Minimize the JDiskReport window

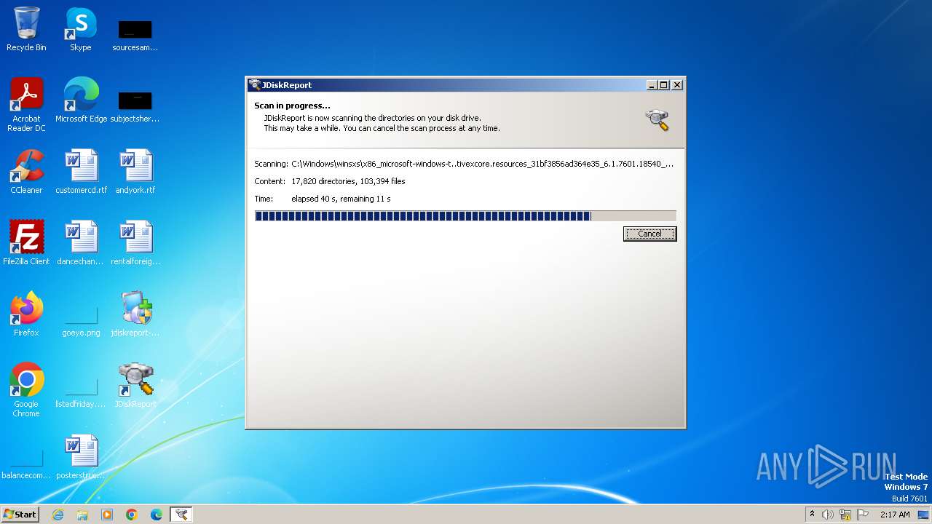[x=652, y=85]
